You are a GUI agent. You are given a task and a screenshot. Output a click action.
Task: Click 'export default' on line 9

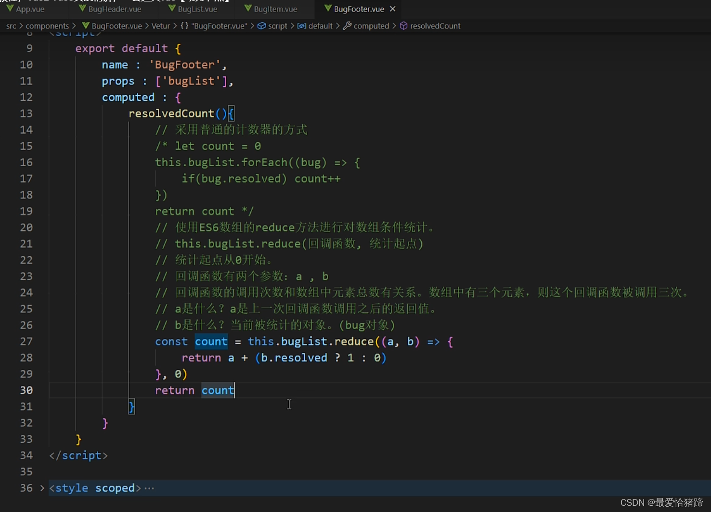click(x=121, y=49)
